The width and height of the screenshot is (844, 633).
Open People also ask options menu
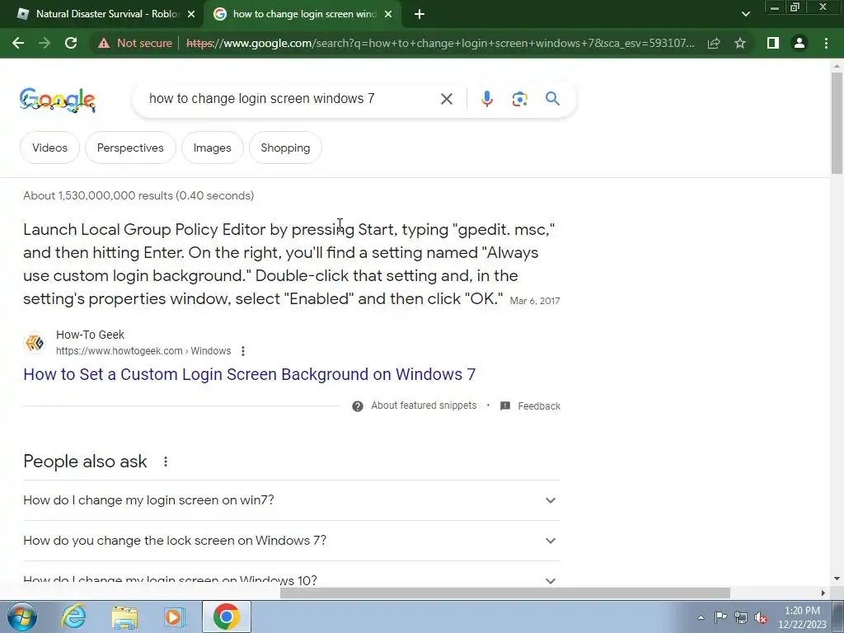point(166,462)
